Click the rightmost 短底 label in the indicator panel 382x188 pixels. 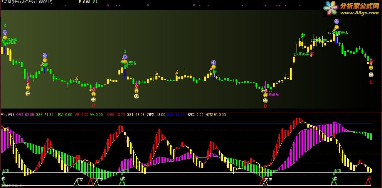click(x=268, y=180)
